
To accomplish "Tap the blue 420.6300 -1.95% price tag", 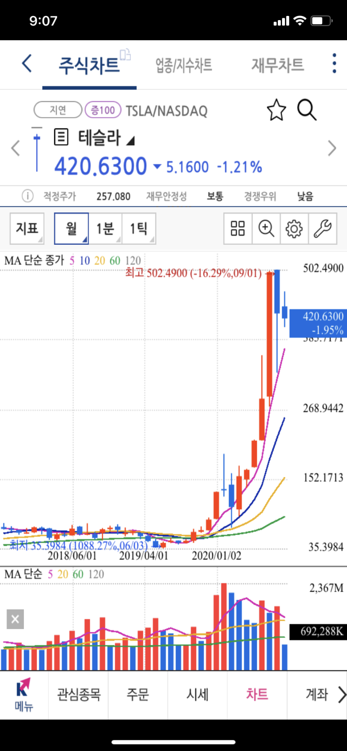I will [317, 323].
